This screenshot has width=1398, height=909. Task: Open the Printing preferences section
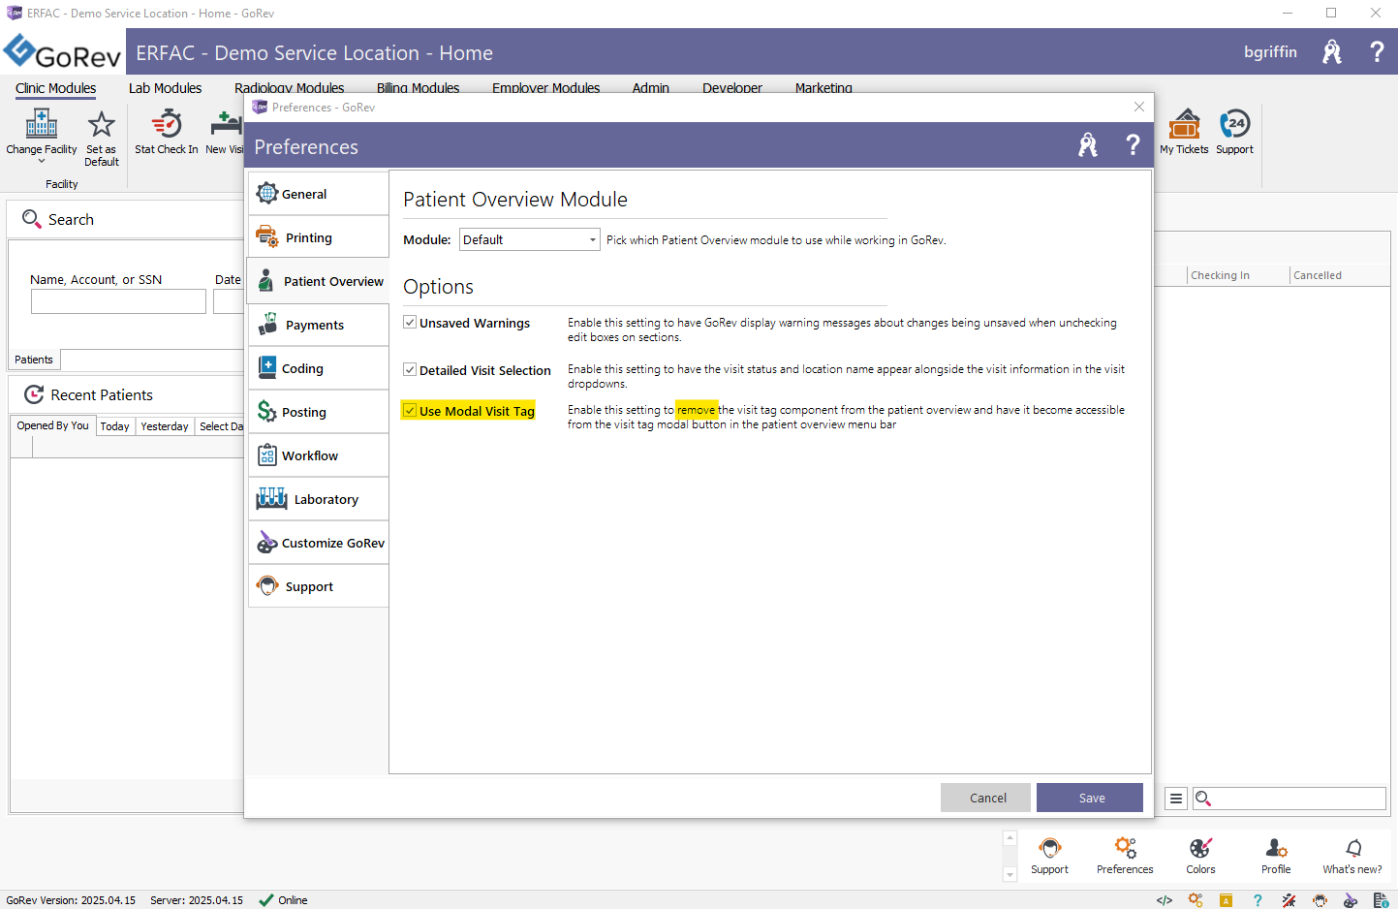pos(318,237)
